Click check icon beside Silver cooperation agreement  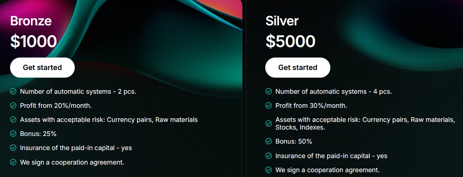coord(268,170)
